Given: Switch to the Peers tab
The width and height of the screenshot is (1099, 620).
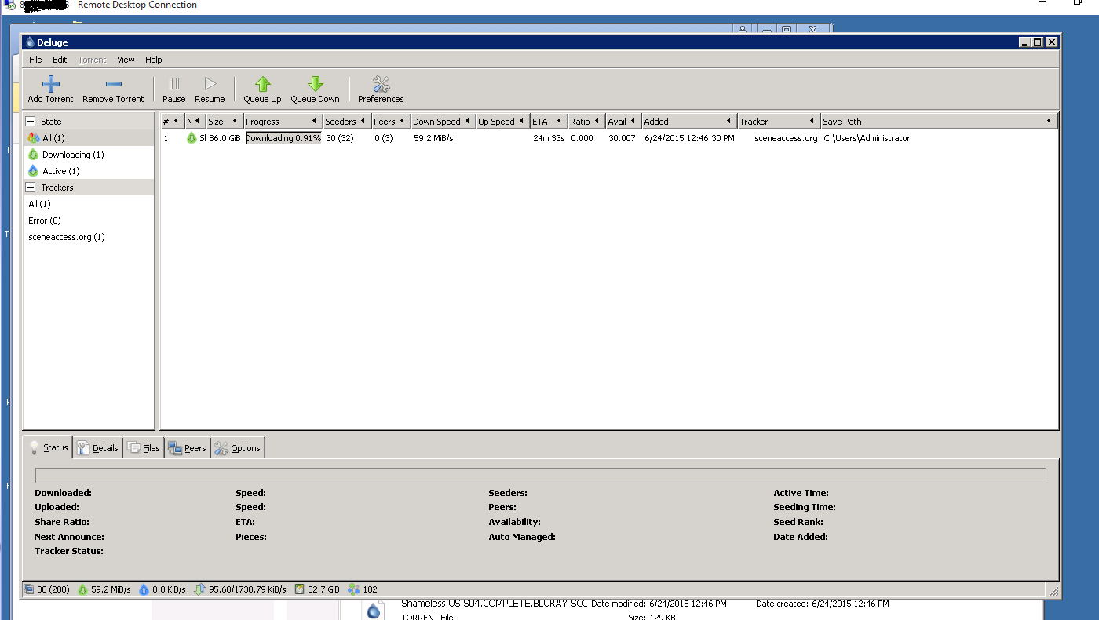Looking at the screenshot, I should pyautogui.click(x=187, y=448).
